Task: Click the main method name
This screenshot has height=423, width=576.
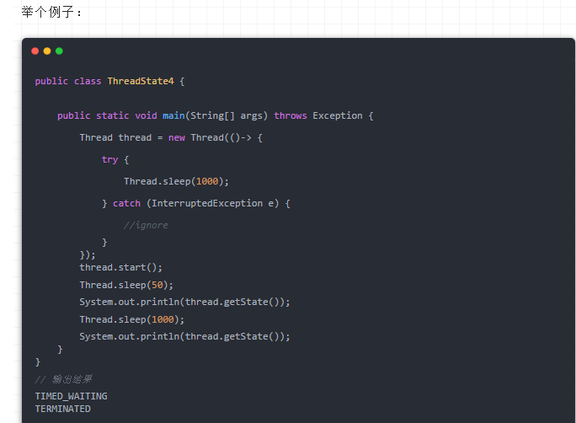Action: [x=173, y=115]
